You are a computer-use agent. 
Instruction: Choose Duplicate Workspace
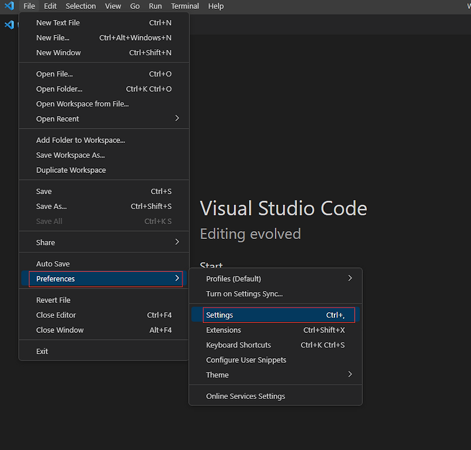coord(71,170)
